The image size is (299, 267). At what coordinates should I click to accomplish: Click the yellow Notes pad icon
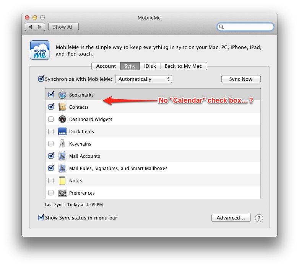62,180
